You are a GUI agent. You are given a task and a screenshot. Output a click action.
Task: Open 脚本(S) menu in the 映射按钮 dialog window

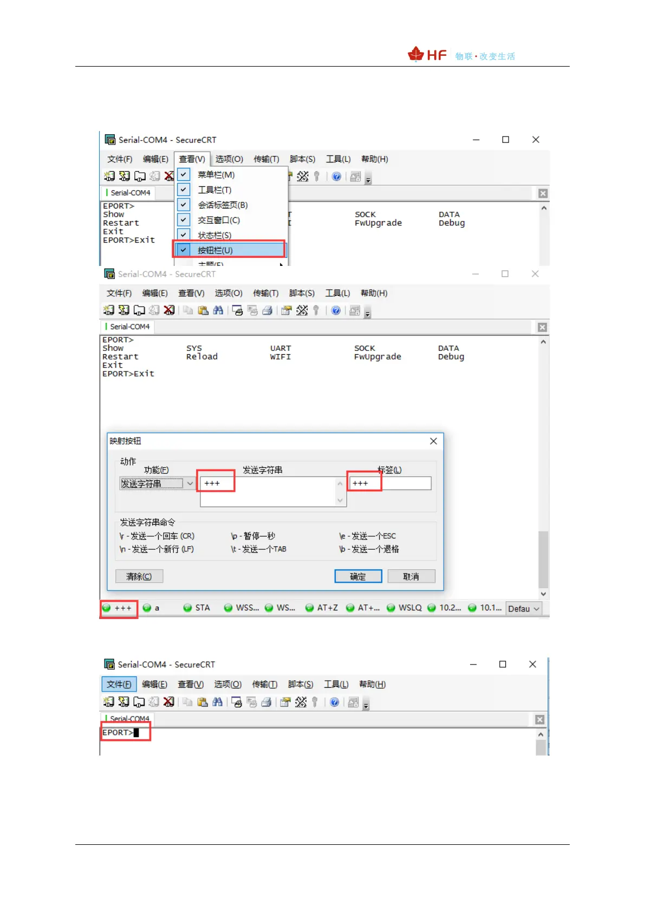point(302,294)
